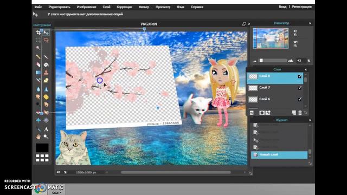Click the layer styles icon in Слои panel
Viewport: 347px width, 195px height.
pyautogui.click(x=268, y=113)
